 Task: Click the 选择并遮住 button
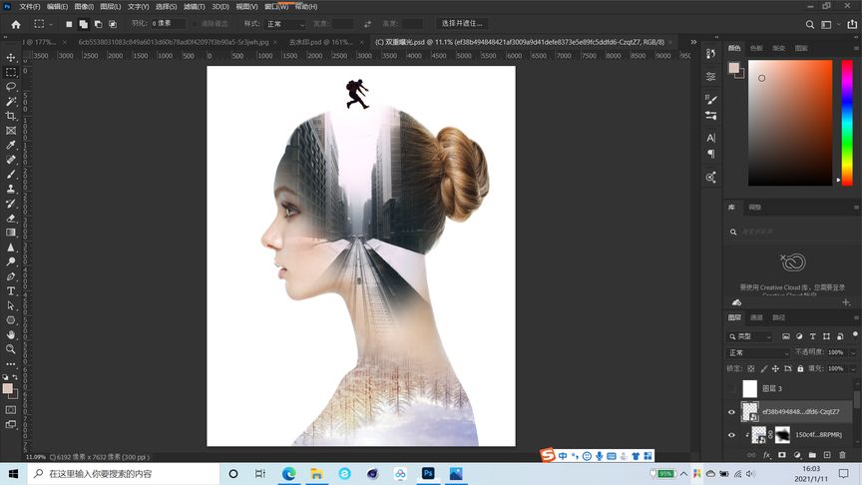[462, 23]
